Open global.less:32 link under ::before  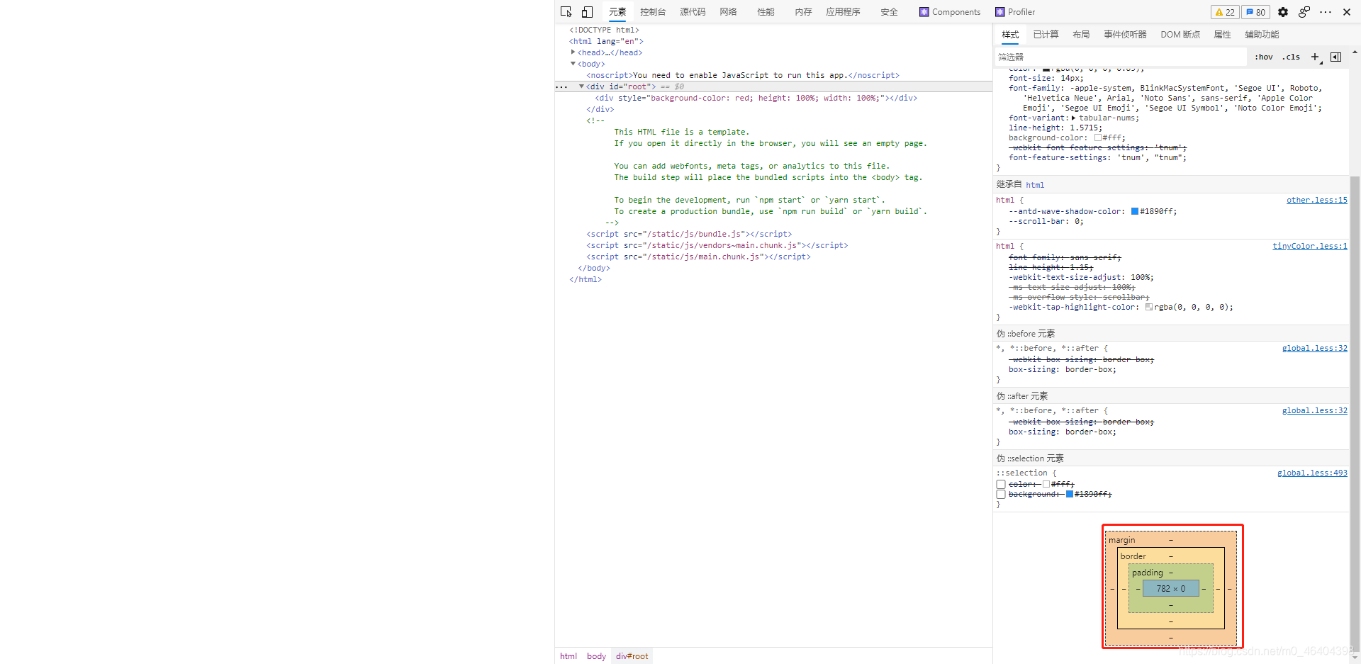tap(1315, 349)
